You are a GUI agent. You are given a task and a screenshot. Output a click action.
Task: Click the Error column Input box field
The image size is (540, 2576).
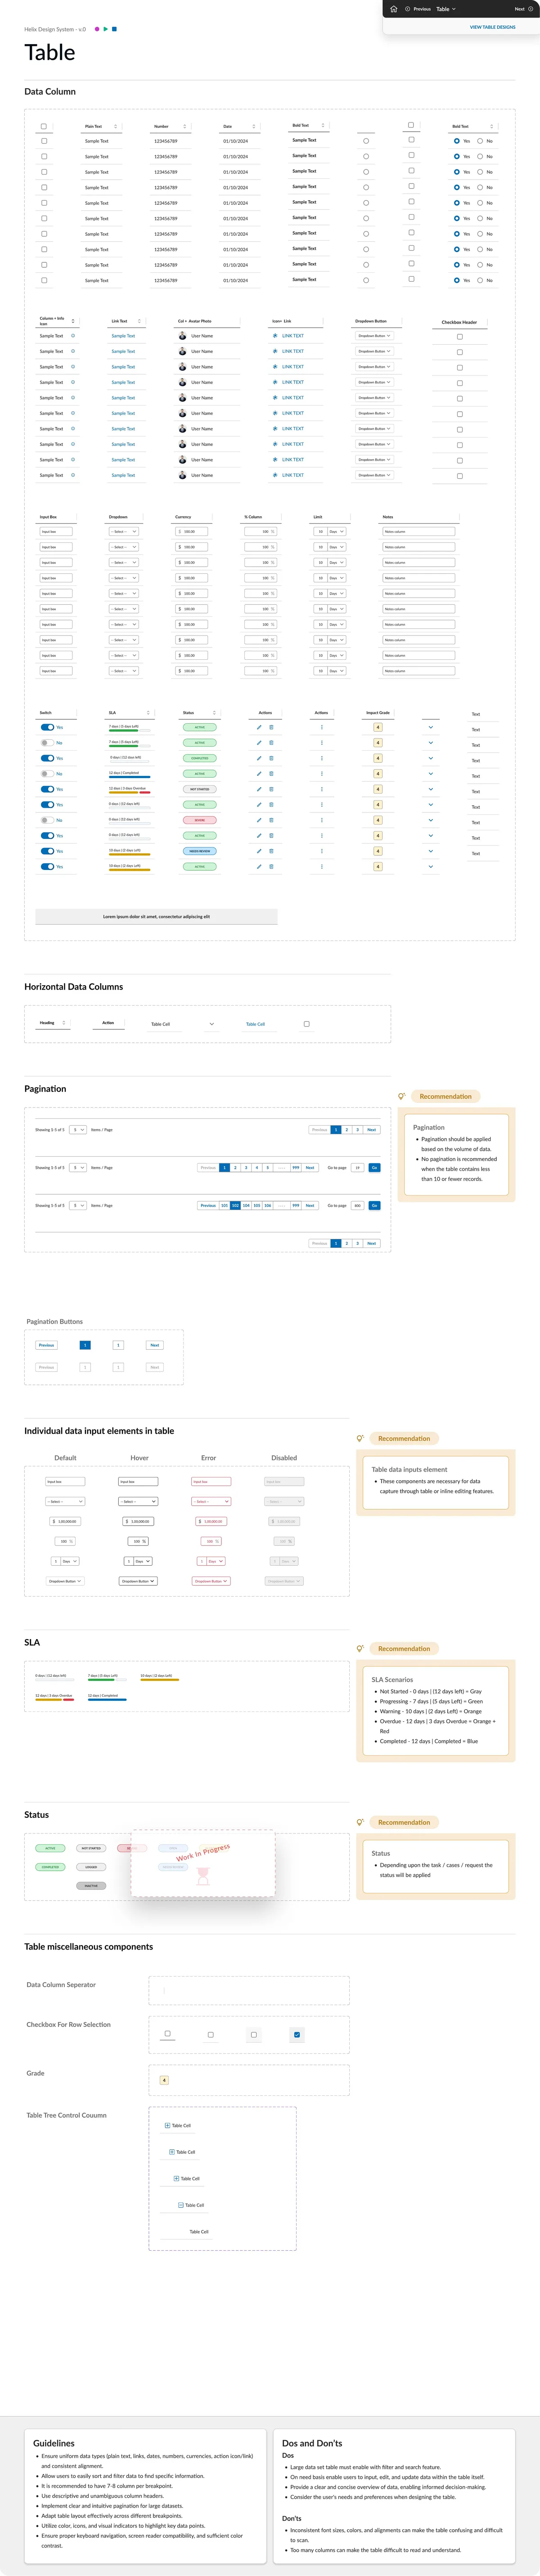point(211,1481)
